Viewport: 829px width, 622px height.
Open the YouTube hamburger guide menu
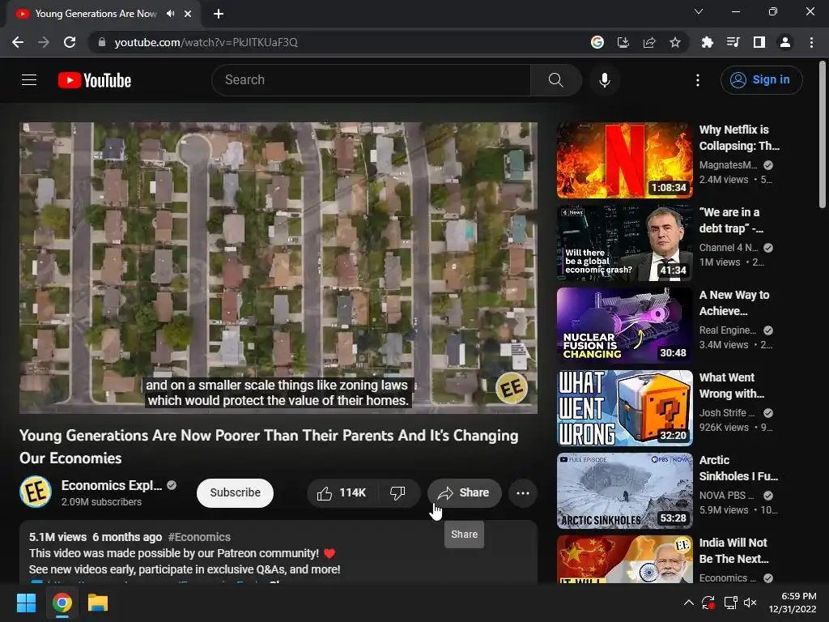pos(29,80)
